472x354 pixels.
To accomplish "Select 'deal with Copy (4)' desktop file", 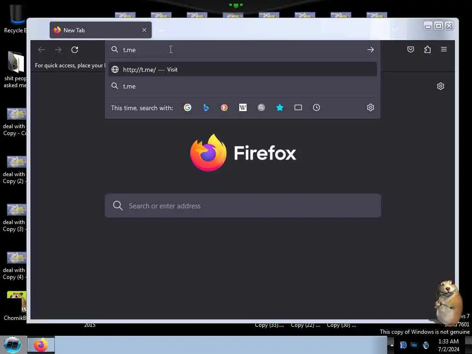I will tap(15, 266).
